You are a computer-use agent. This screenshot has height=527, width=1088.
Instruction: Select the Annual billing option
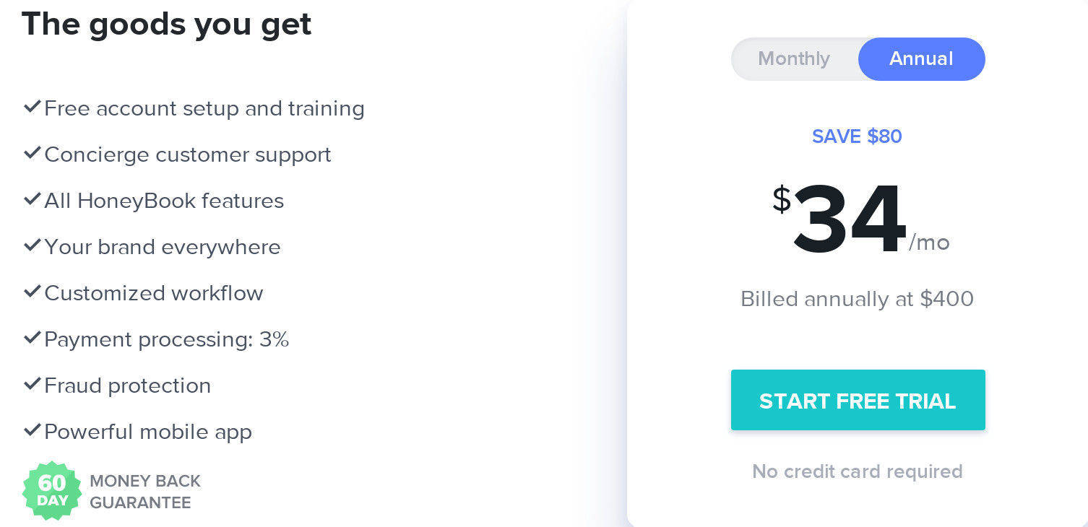tap(921, 58)
